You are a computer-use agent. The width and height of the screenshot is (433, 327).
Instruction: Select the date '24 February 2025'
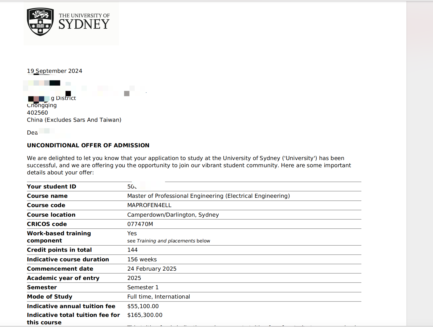tap(152, 269)
